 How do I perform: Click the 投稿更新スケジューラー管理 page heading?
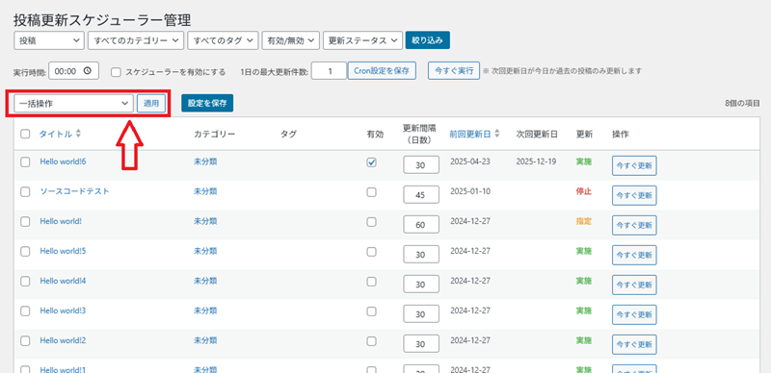pos(102,20)
